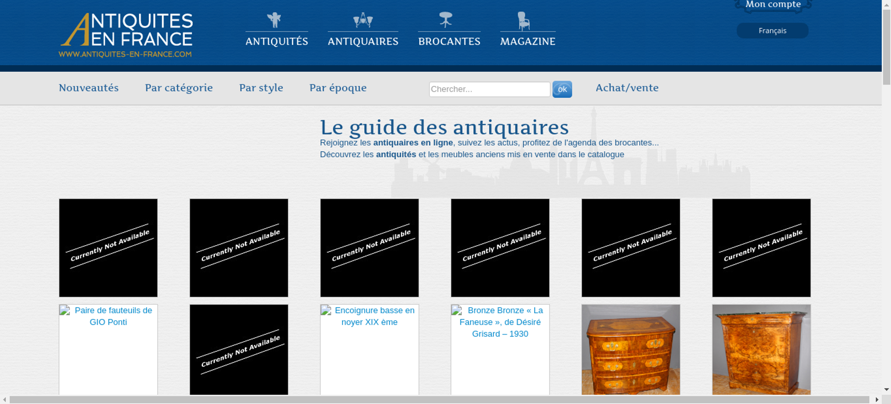
Task: Click the vertical scrollbar thumb
Action: coord(886,47)
